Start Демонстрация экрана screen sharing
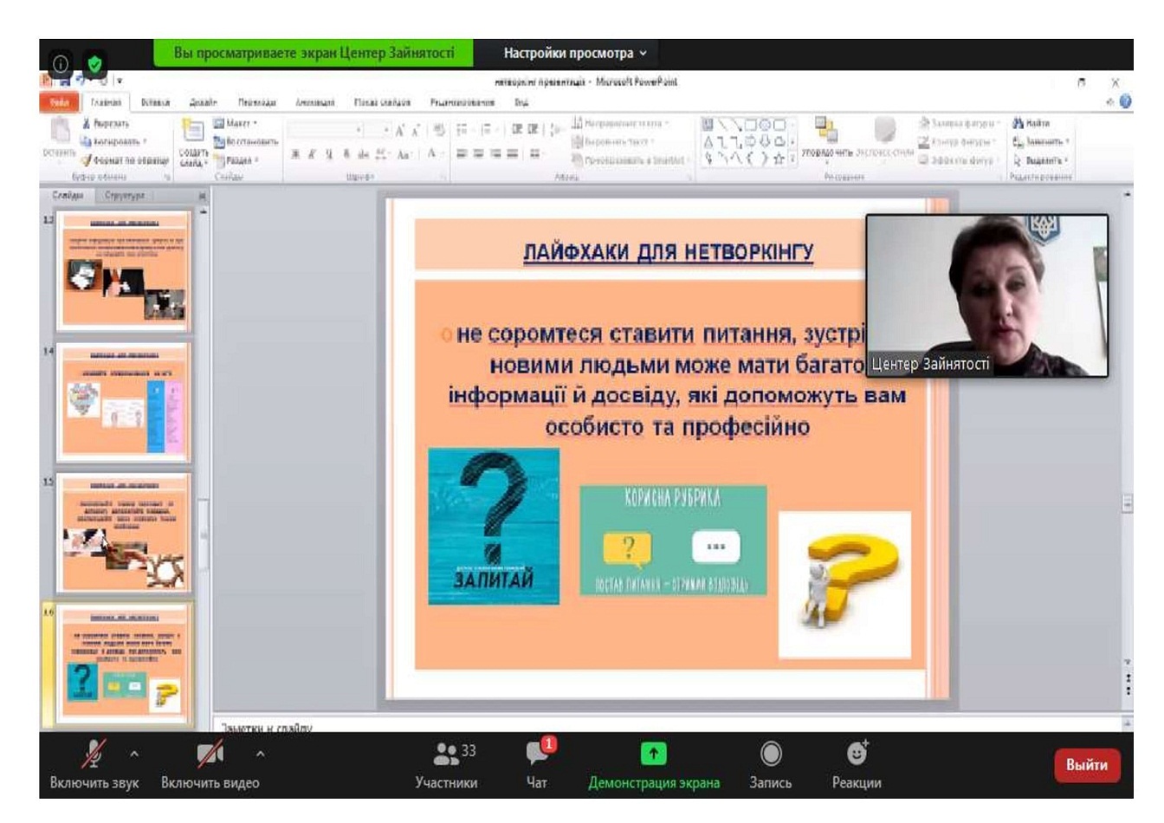 click(x=653, y=764)
